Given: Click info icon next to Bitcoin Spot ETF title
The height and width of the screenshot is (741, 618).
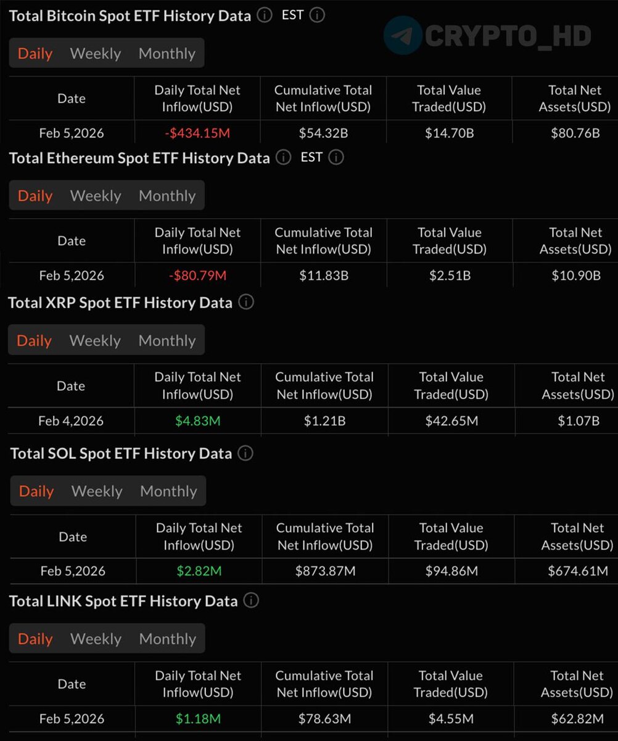Looking at the screenshot, I should coord(264,15).
